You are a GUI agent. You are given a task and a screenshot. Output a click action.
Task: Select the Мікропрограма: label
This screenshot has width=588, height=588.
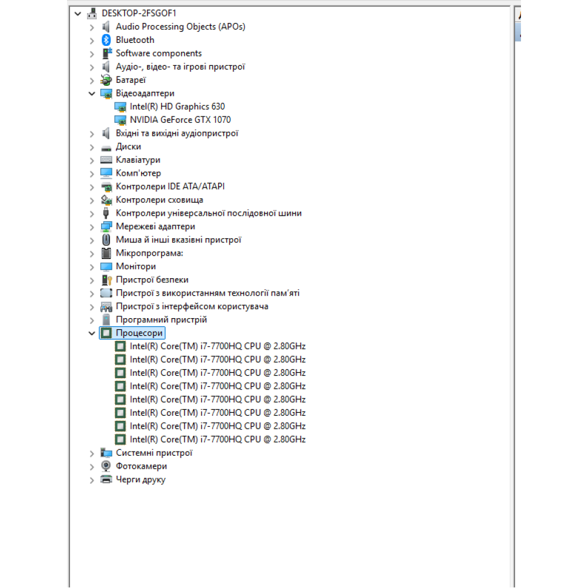pos(149,253)
